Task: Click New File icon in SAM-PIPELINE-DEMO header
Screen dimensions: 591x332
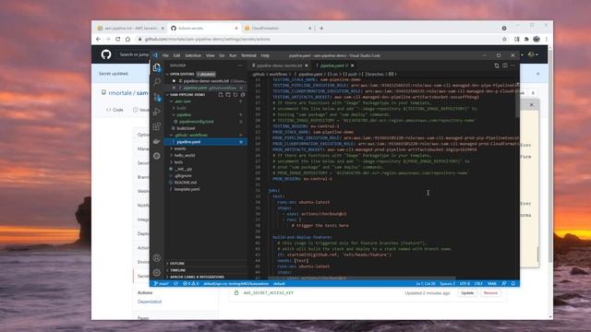Action: pyautogui.click(x=221, y=95)
